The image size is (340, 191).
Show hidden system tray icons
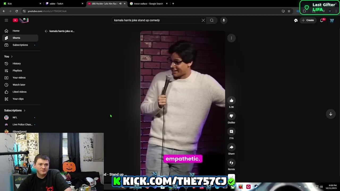coord(300,187)
